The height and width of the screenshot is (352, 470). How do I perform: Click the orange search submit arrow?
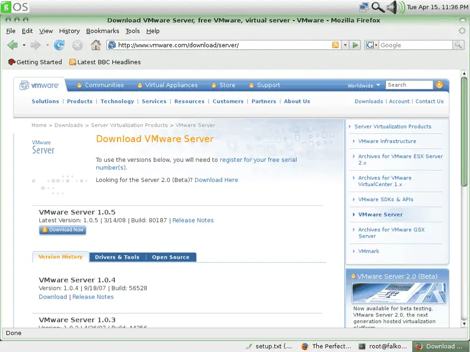coord(439,85)
